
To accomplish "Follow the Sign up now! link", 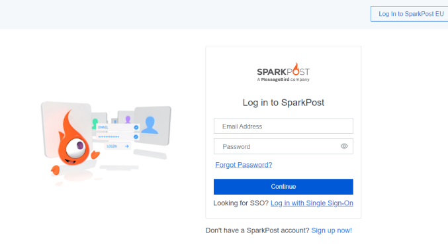I will tap(332, 230).
